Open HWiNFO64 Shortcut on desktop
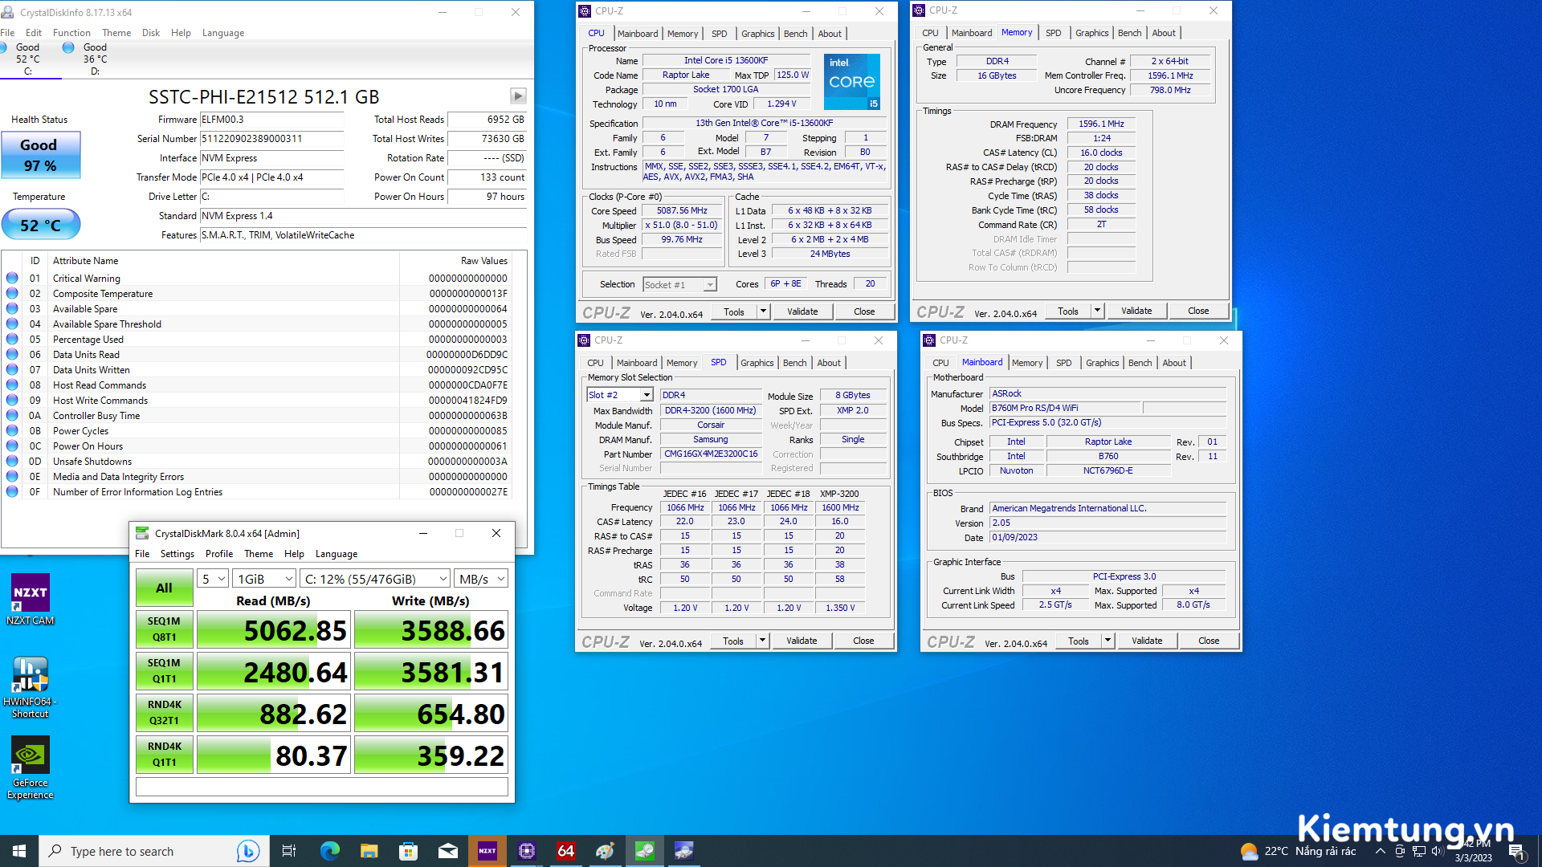Image resolution: width=1542 pixels, height=867 pixels. point(31,686)
